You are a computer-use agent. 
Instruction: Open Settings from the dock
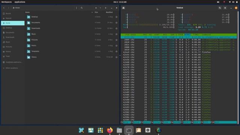point(148,130)
